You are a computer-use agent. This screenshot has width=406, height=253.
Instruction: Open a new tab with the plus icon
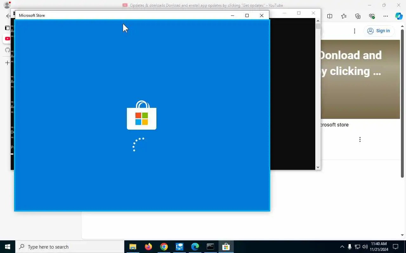[x=7, y=63]
